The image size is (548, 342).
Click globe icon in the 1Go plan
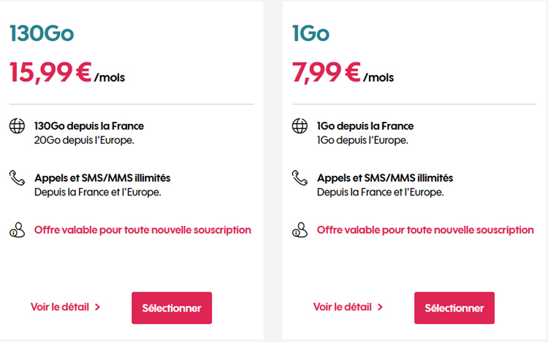(300, 126)
